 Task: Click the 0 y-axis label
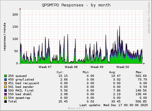(x=17, y=63)
